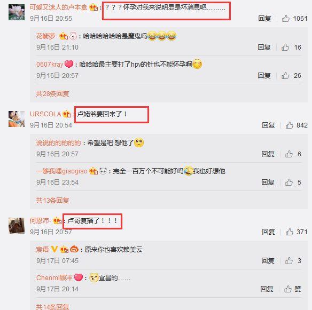Viewport: 312px width, 310px height.
Task: Expand the 共13条回复 thread
Action: 52,200
